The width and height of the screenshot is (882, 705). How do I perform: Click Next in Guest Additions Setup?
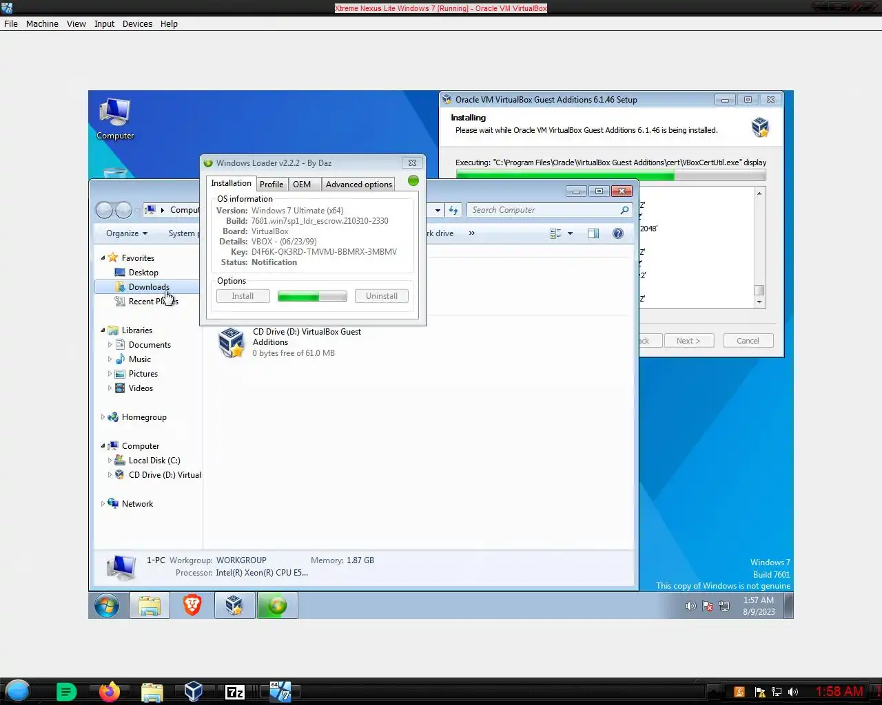click(689, 341)
